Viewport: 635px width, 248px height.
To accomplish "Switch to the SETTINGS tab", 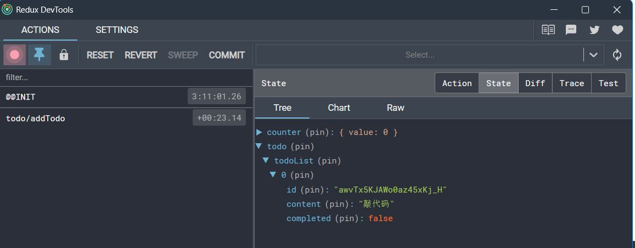I will click(x=117, y=30).
